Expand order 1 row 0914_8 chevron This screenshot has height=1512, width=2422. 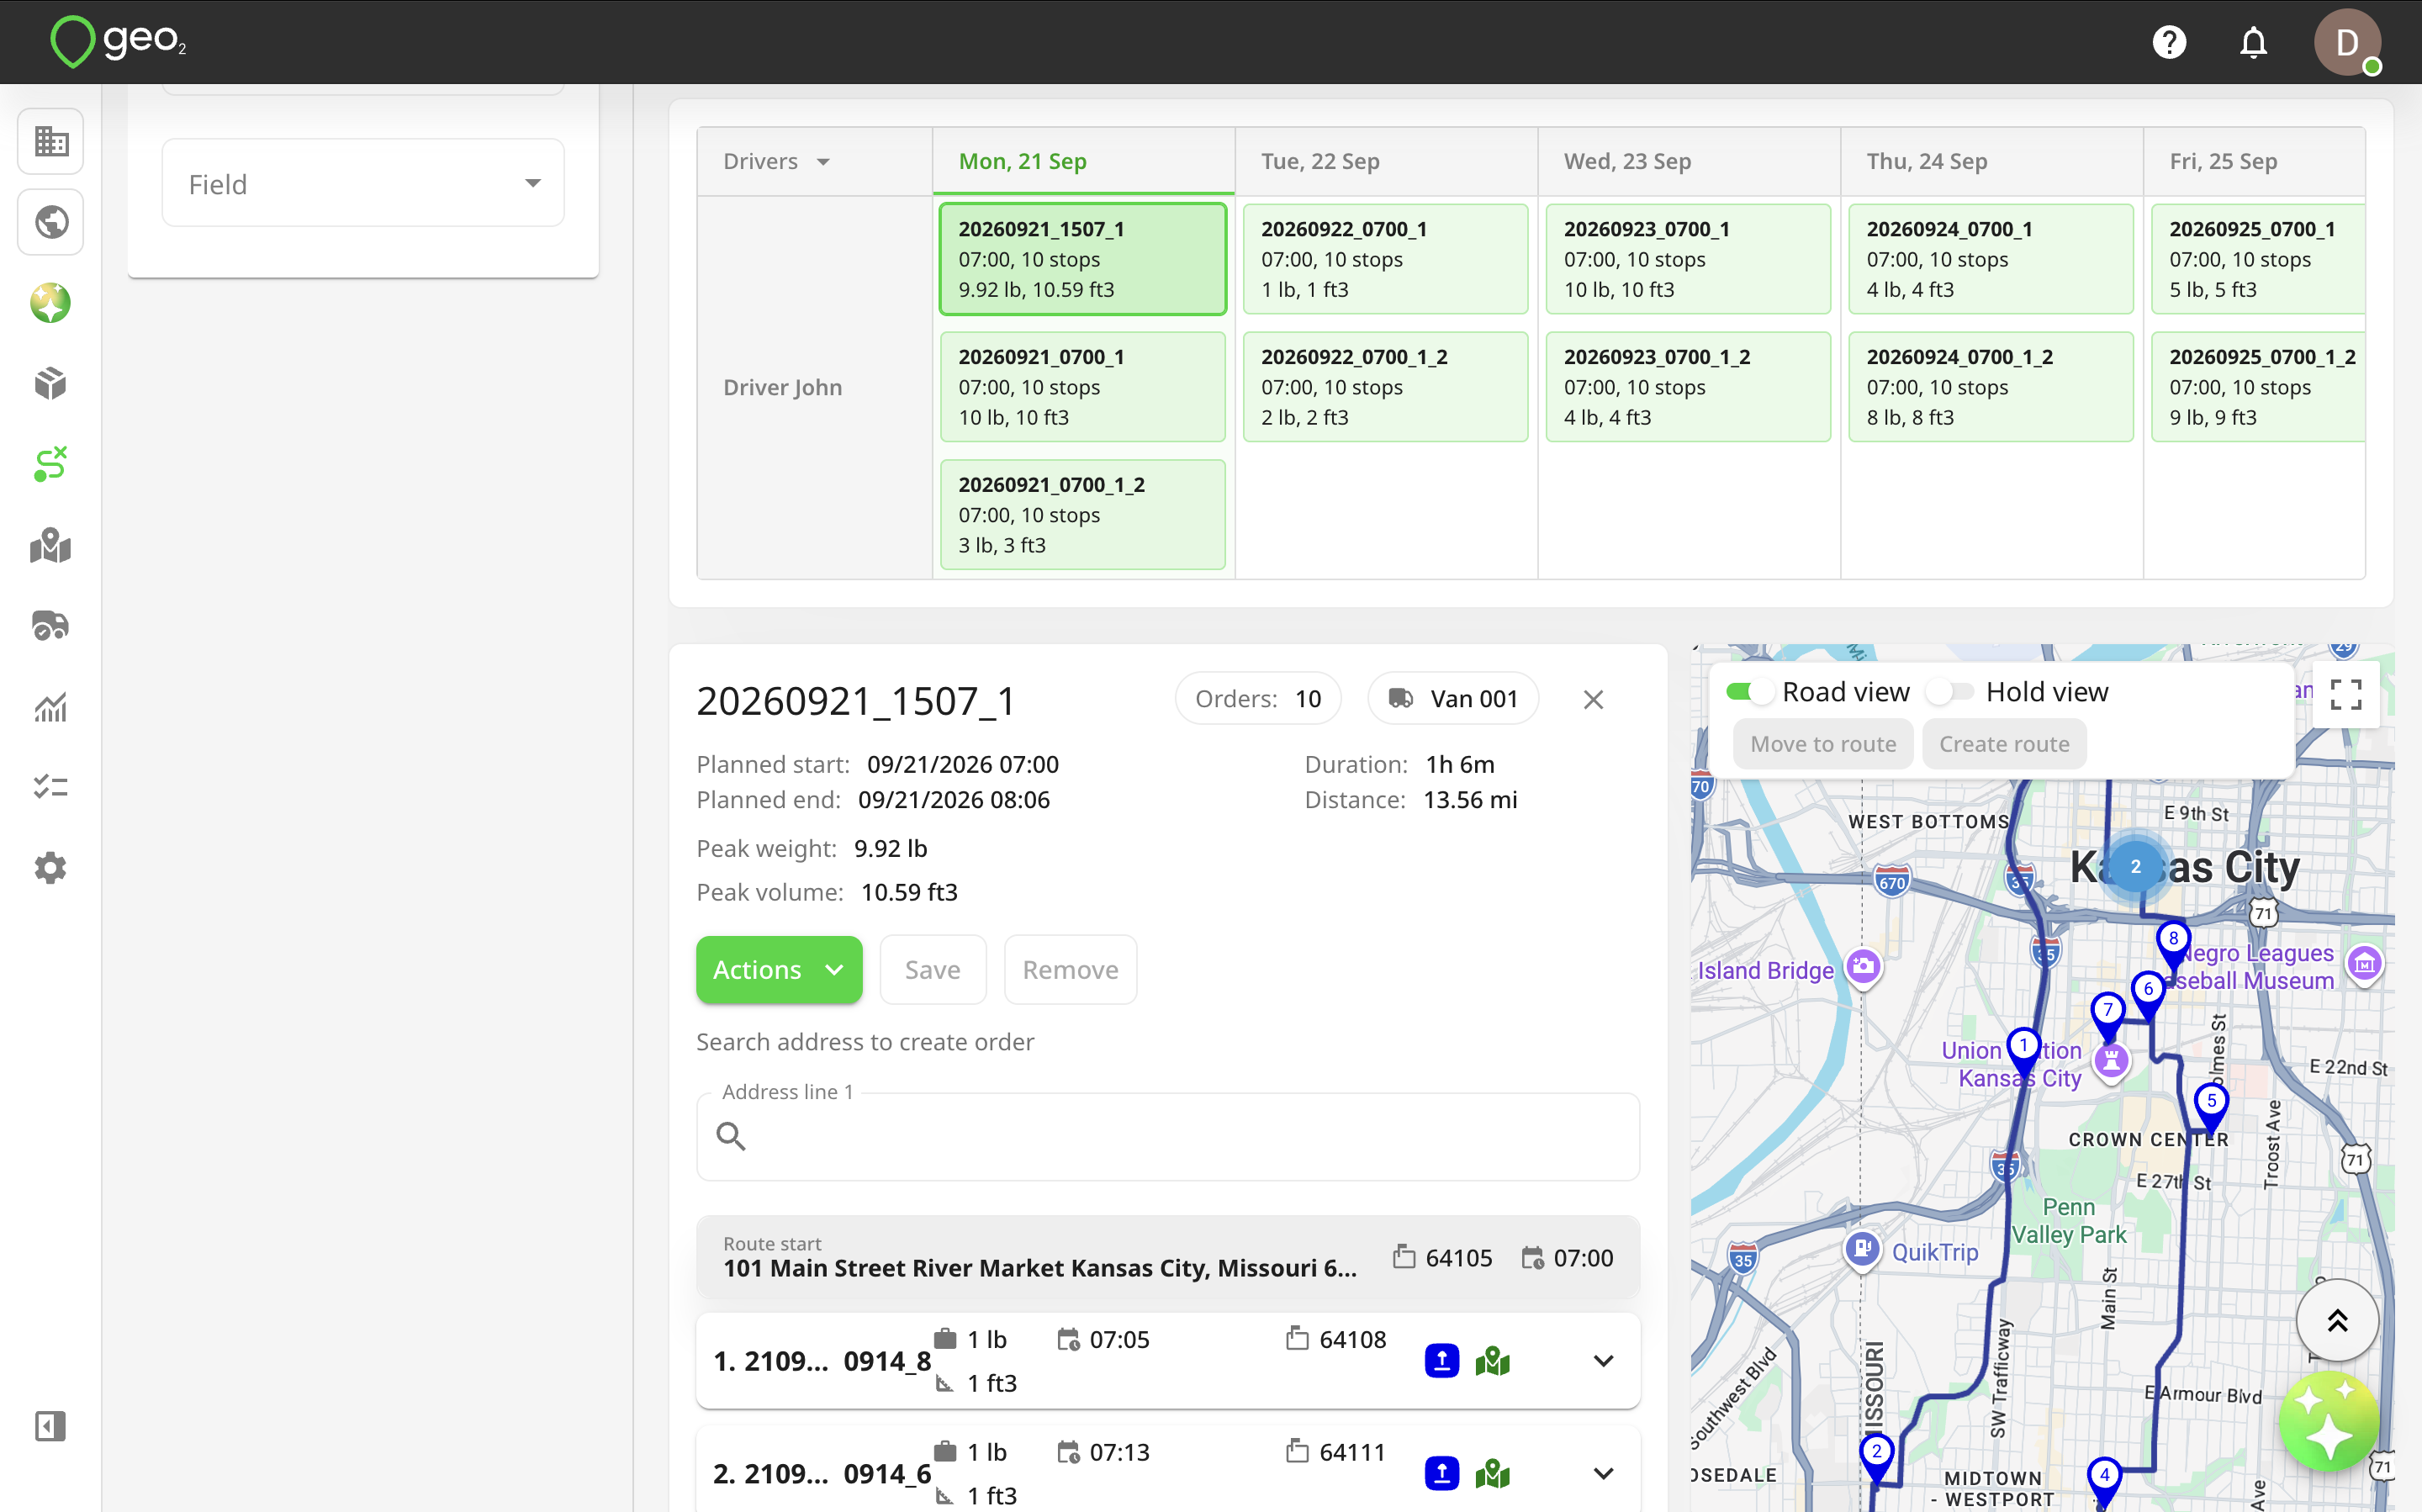[x=1603, y=1361]
